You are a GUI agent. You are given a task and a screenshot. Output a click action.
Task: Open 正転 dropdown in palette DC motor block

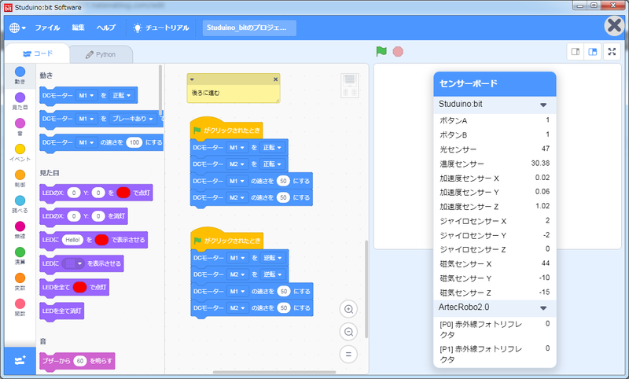122,95
